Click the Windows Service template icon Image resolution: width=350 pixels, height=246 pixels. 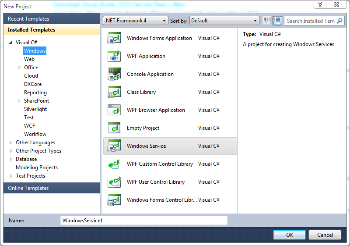coord(114,146)
